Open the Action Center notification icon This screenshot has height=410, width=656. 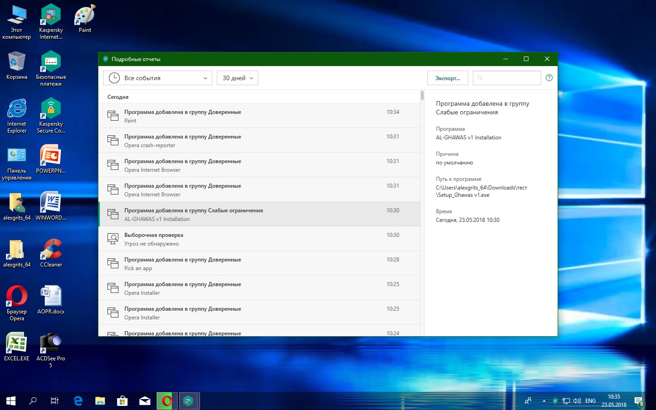[639, 401]
